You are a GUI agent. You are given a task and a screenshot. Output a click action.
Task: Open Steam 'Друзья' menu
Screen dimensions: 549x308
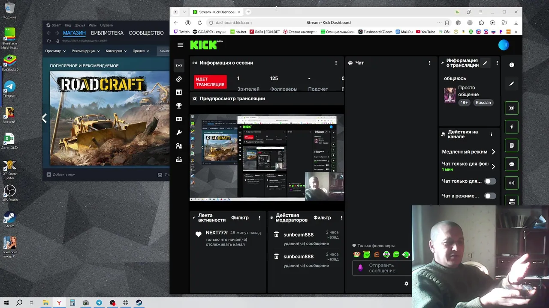[80, 25]
